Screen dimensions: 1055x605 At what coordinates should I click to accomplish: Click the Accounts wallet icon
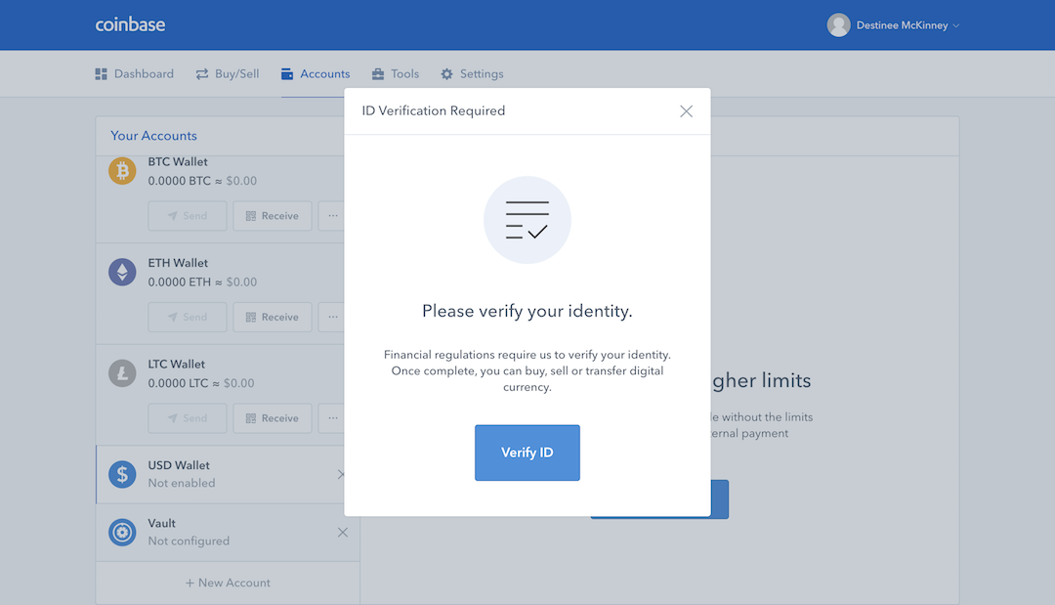pos(286,74)
